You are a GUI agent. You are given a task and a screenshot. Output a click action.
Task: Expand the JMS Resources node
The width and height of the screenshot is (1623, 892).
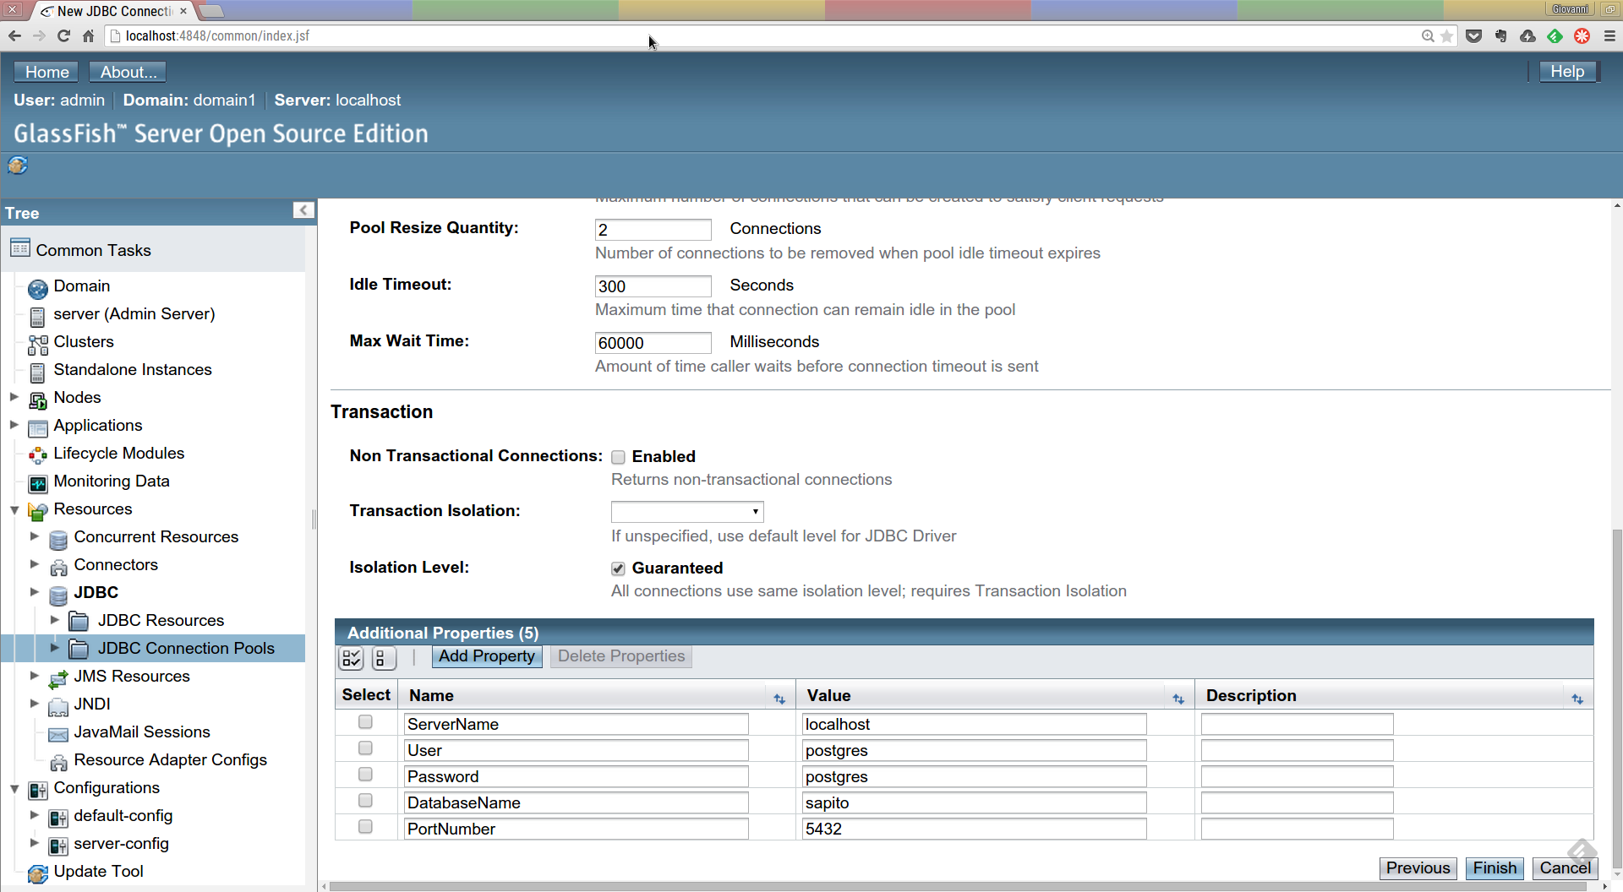click(35, 675)
